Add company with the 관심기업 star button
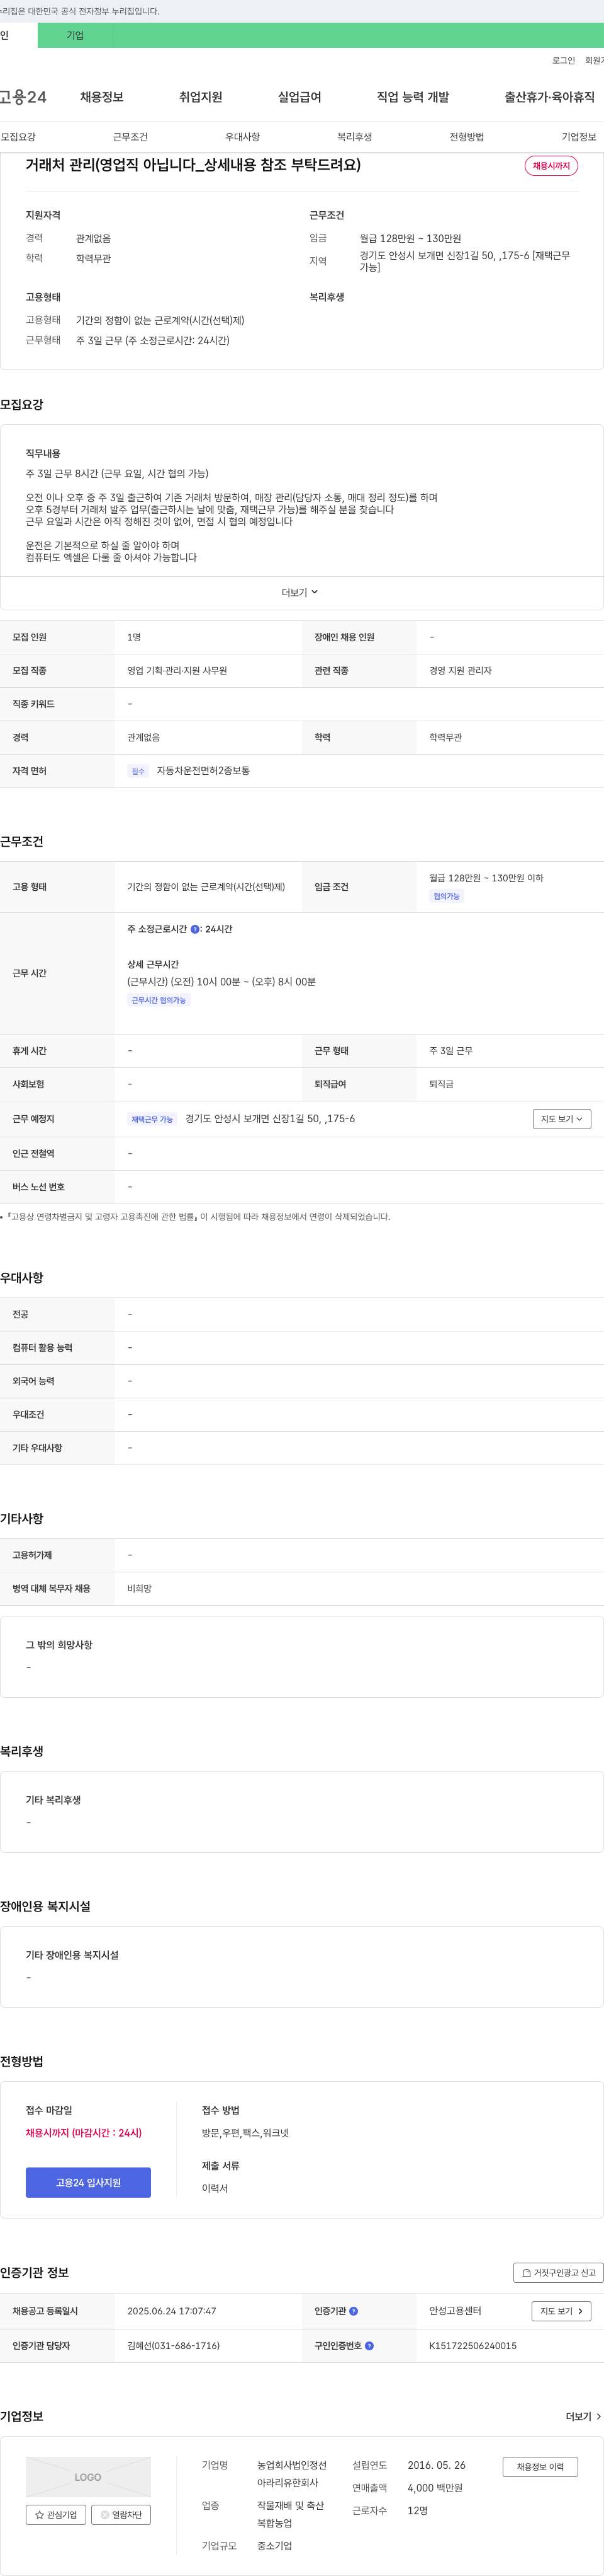Viewport: 604px width, 2576px height. (x=56, y=2514)
